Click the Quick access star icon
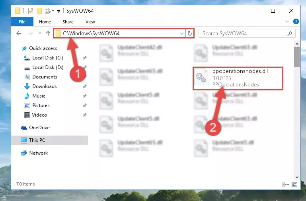 (24, 48)
